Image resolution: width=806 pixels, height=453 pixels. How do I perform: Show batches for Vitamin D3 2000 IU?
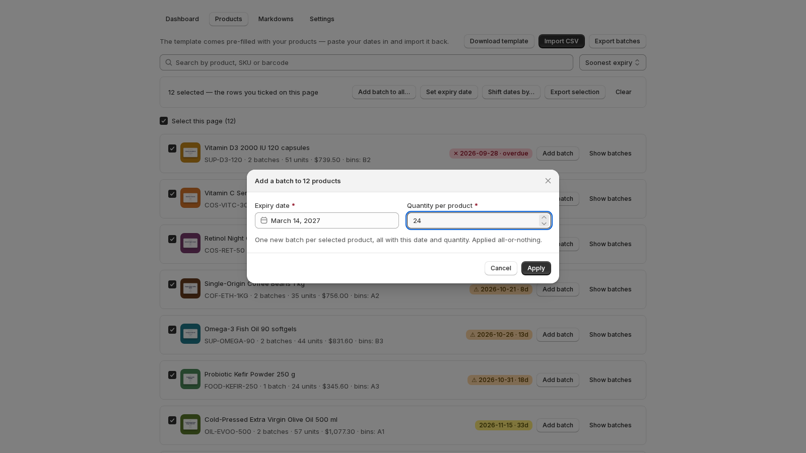coord(610,154)
